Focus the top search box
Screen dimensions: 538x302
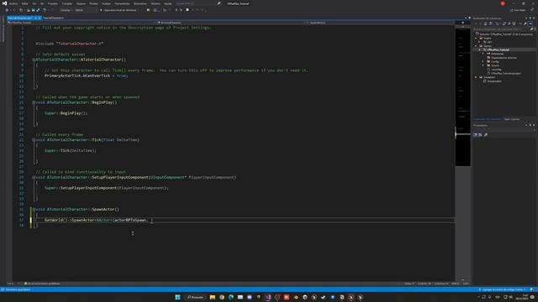(198, 3)
